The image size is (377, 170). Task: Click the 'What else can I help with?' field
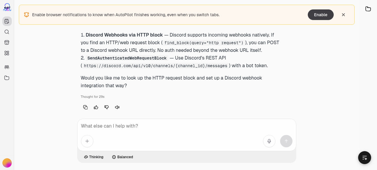187,126
